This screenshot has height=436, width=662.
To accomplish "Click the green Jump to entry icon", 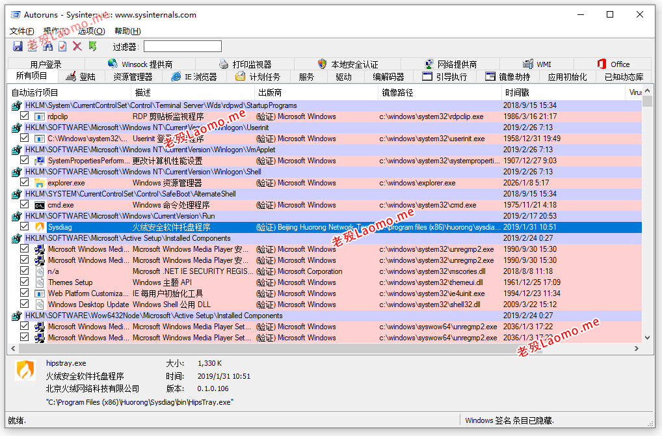I will (x=92, y=46).
